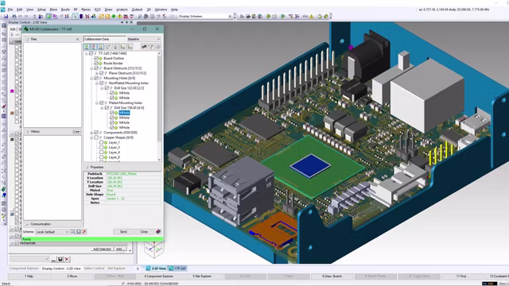The image size is (509, 286).
Task: Click the dark chip icon in MCAD toolbar
Action: coord(144,47)
